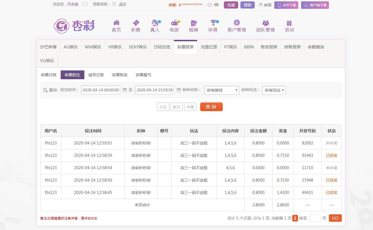Expand the 所有游戏 lottery name dropdown

point(222,90)
